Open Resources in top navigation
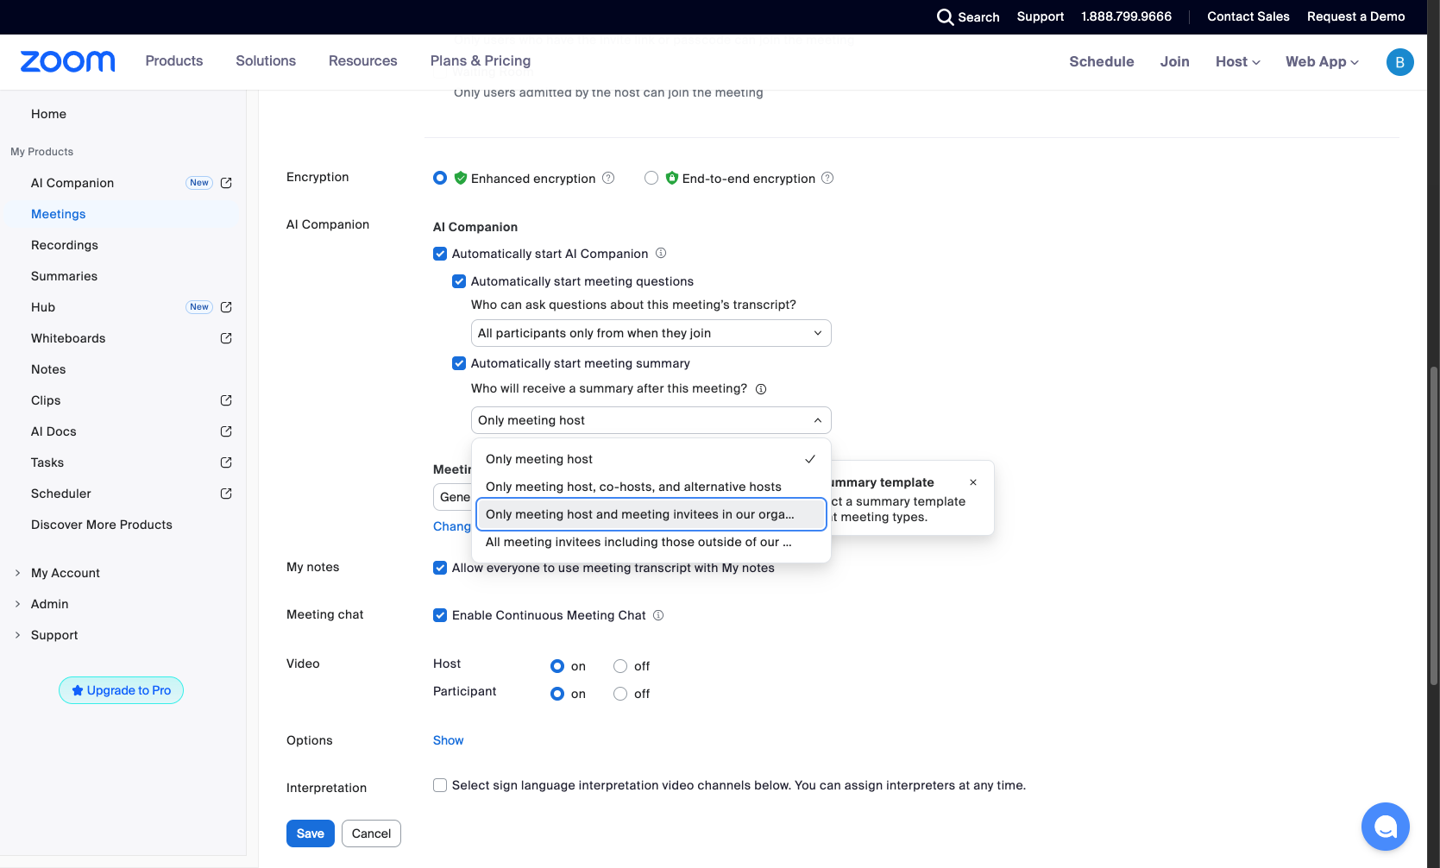 tap(363, 60)
